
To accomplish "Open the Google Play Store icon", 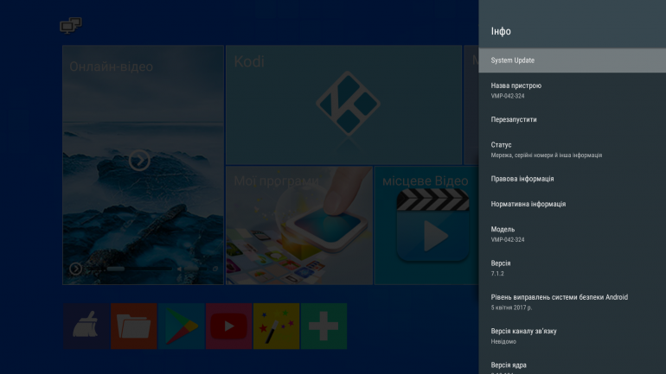I will click(182, 326).
